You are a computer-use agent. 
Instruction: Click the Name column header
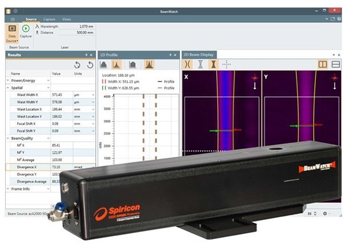click(x=15, y=73)
